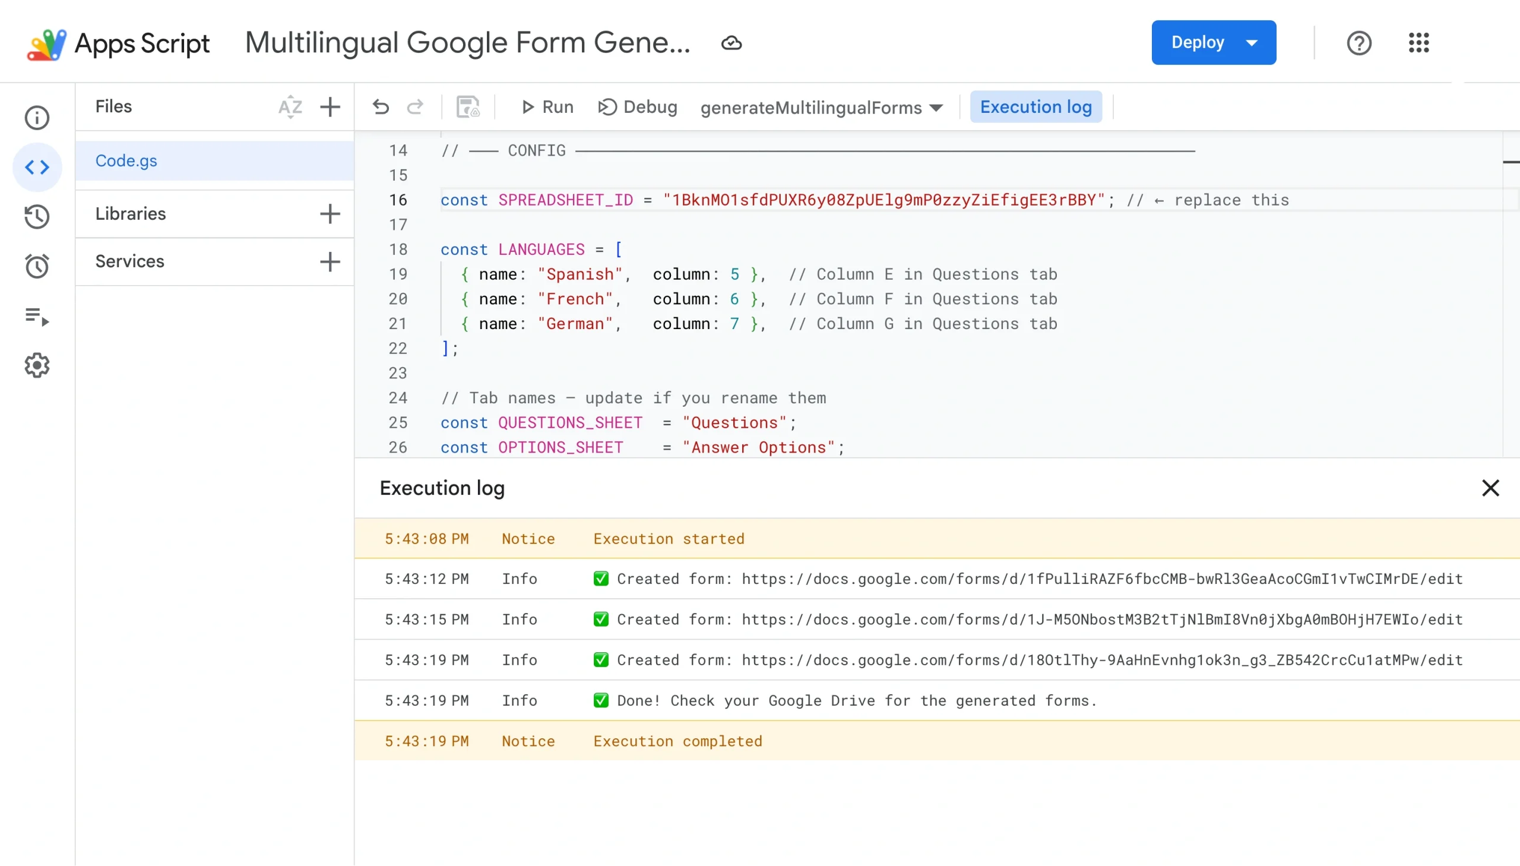Click the 5:43:15 PM timestamp
The height and width of the screenshot is (866, 1520).
tap(426, 619)
